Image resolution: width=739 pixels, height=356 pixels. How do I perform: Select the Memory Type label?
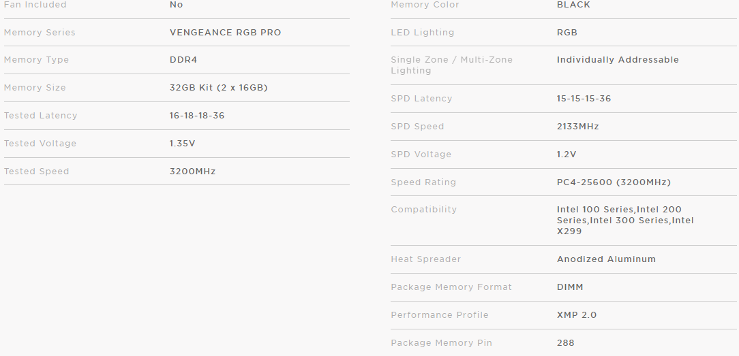(36, 60)
